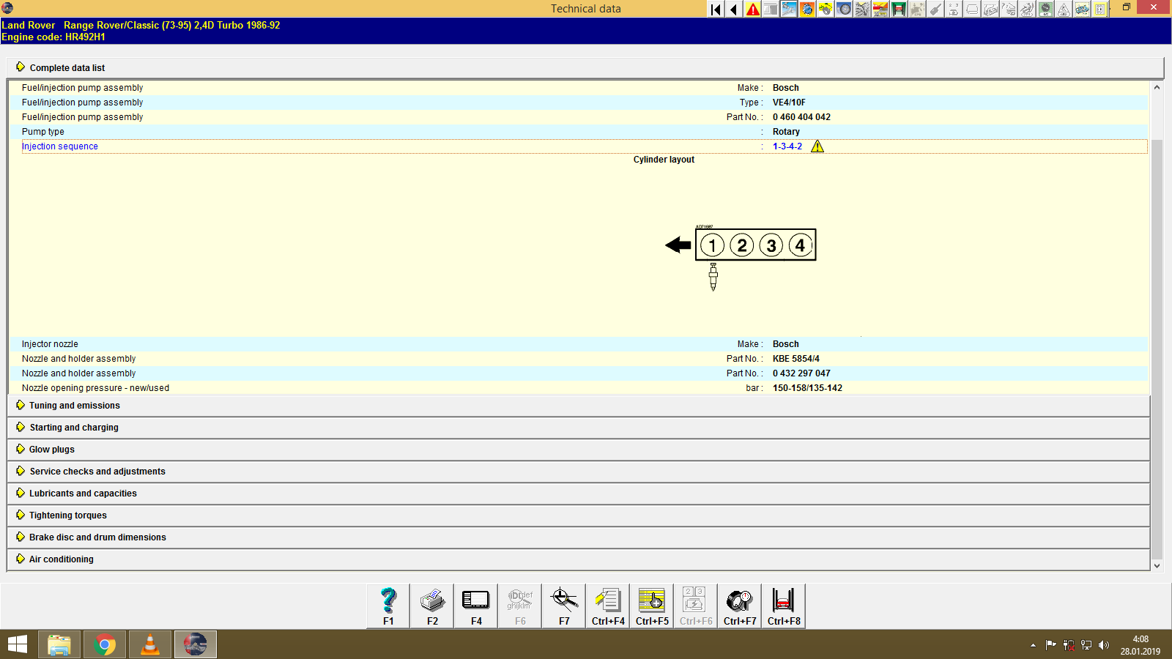Collapse the Complete data list section
The height and width of the screenshot is (659, 1172).
[x=67, y=67]
